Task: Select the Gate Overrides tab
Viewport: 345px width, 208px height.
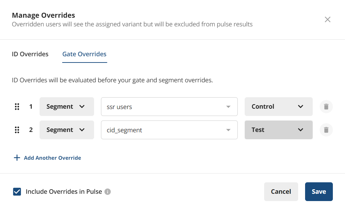Action: click(x=84, y=54)
